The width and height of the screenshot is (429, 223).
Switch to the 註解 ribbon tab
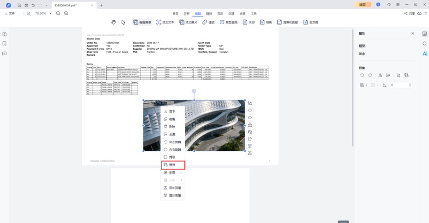187,13
